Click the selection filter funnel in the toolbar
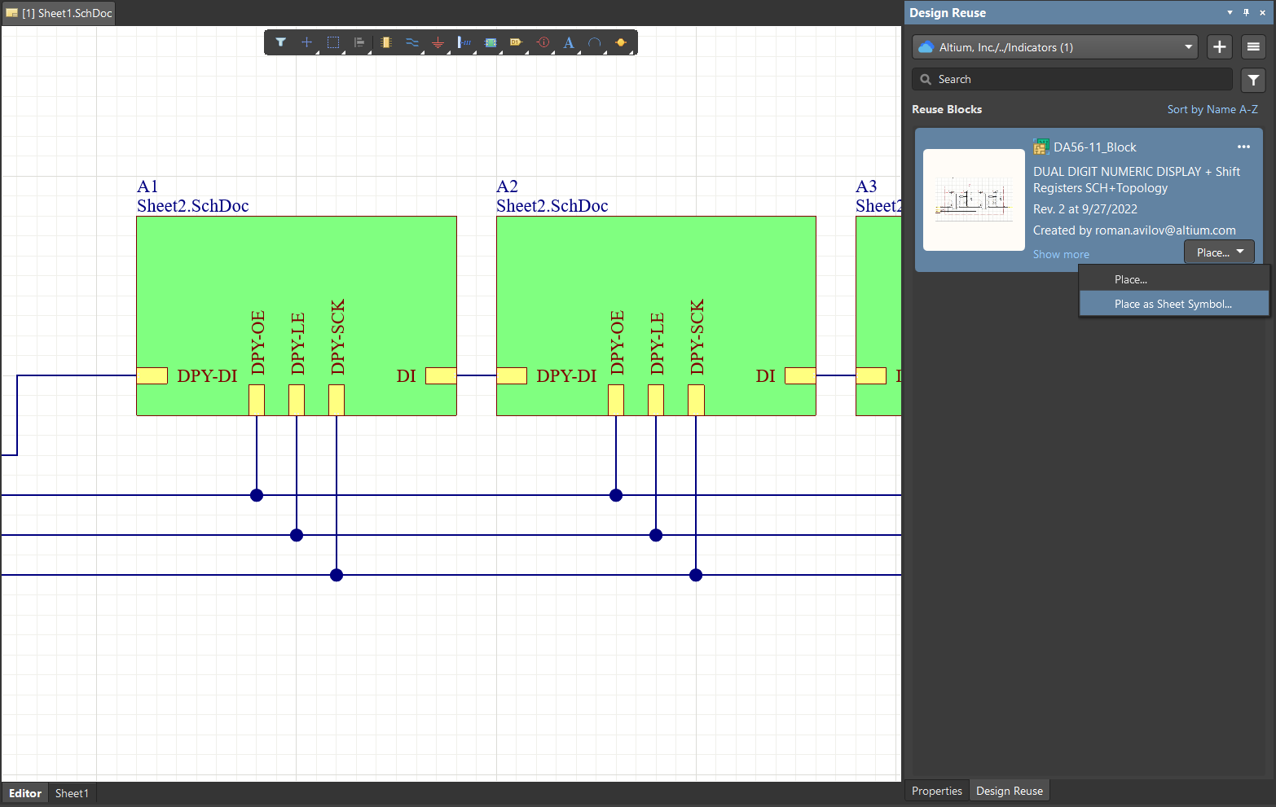Screen dimensions: 1276x807 point(280,42)
